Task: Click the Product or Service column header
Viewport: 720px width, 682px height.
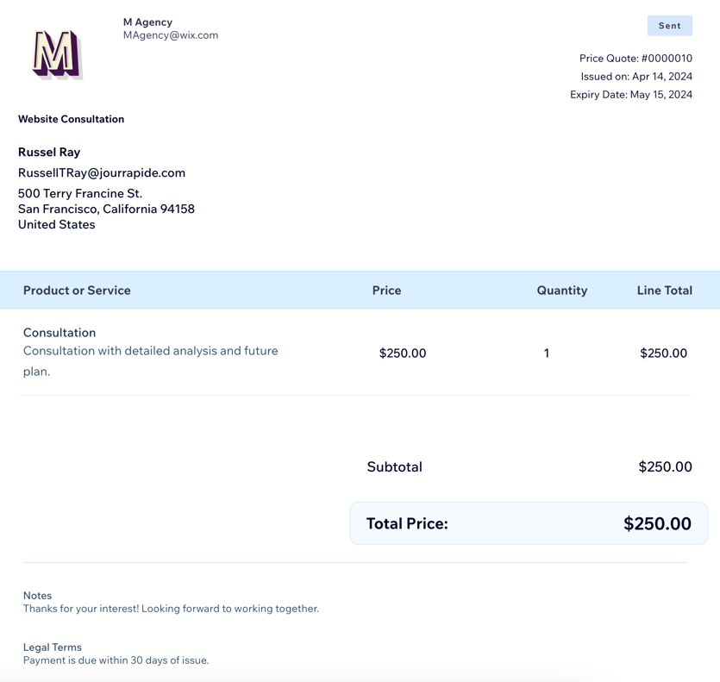Action: pyautogui.click(x=77, y=291)
